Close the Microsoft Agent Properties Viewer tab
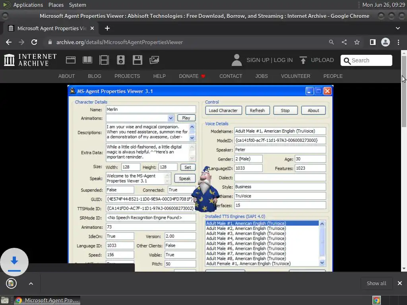Image resolution: width=407 pixels, height=305 pixels. [x=92, y=28]
